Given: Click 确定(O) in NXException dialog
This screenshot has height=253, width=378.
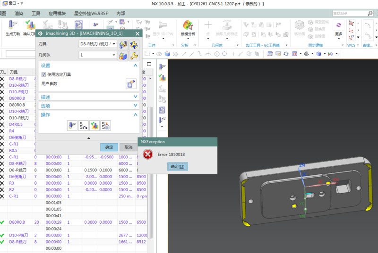Looking at the screenshot, I should click(x=178, y=166).
